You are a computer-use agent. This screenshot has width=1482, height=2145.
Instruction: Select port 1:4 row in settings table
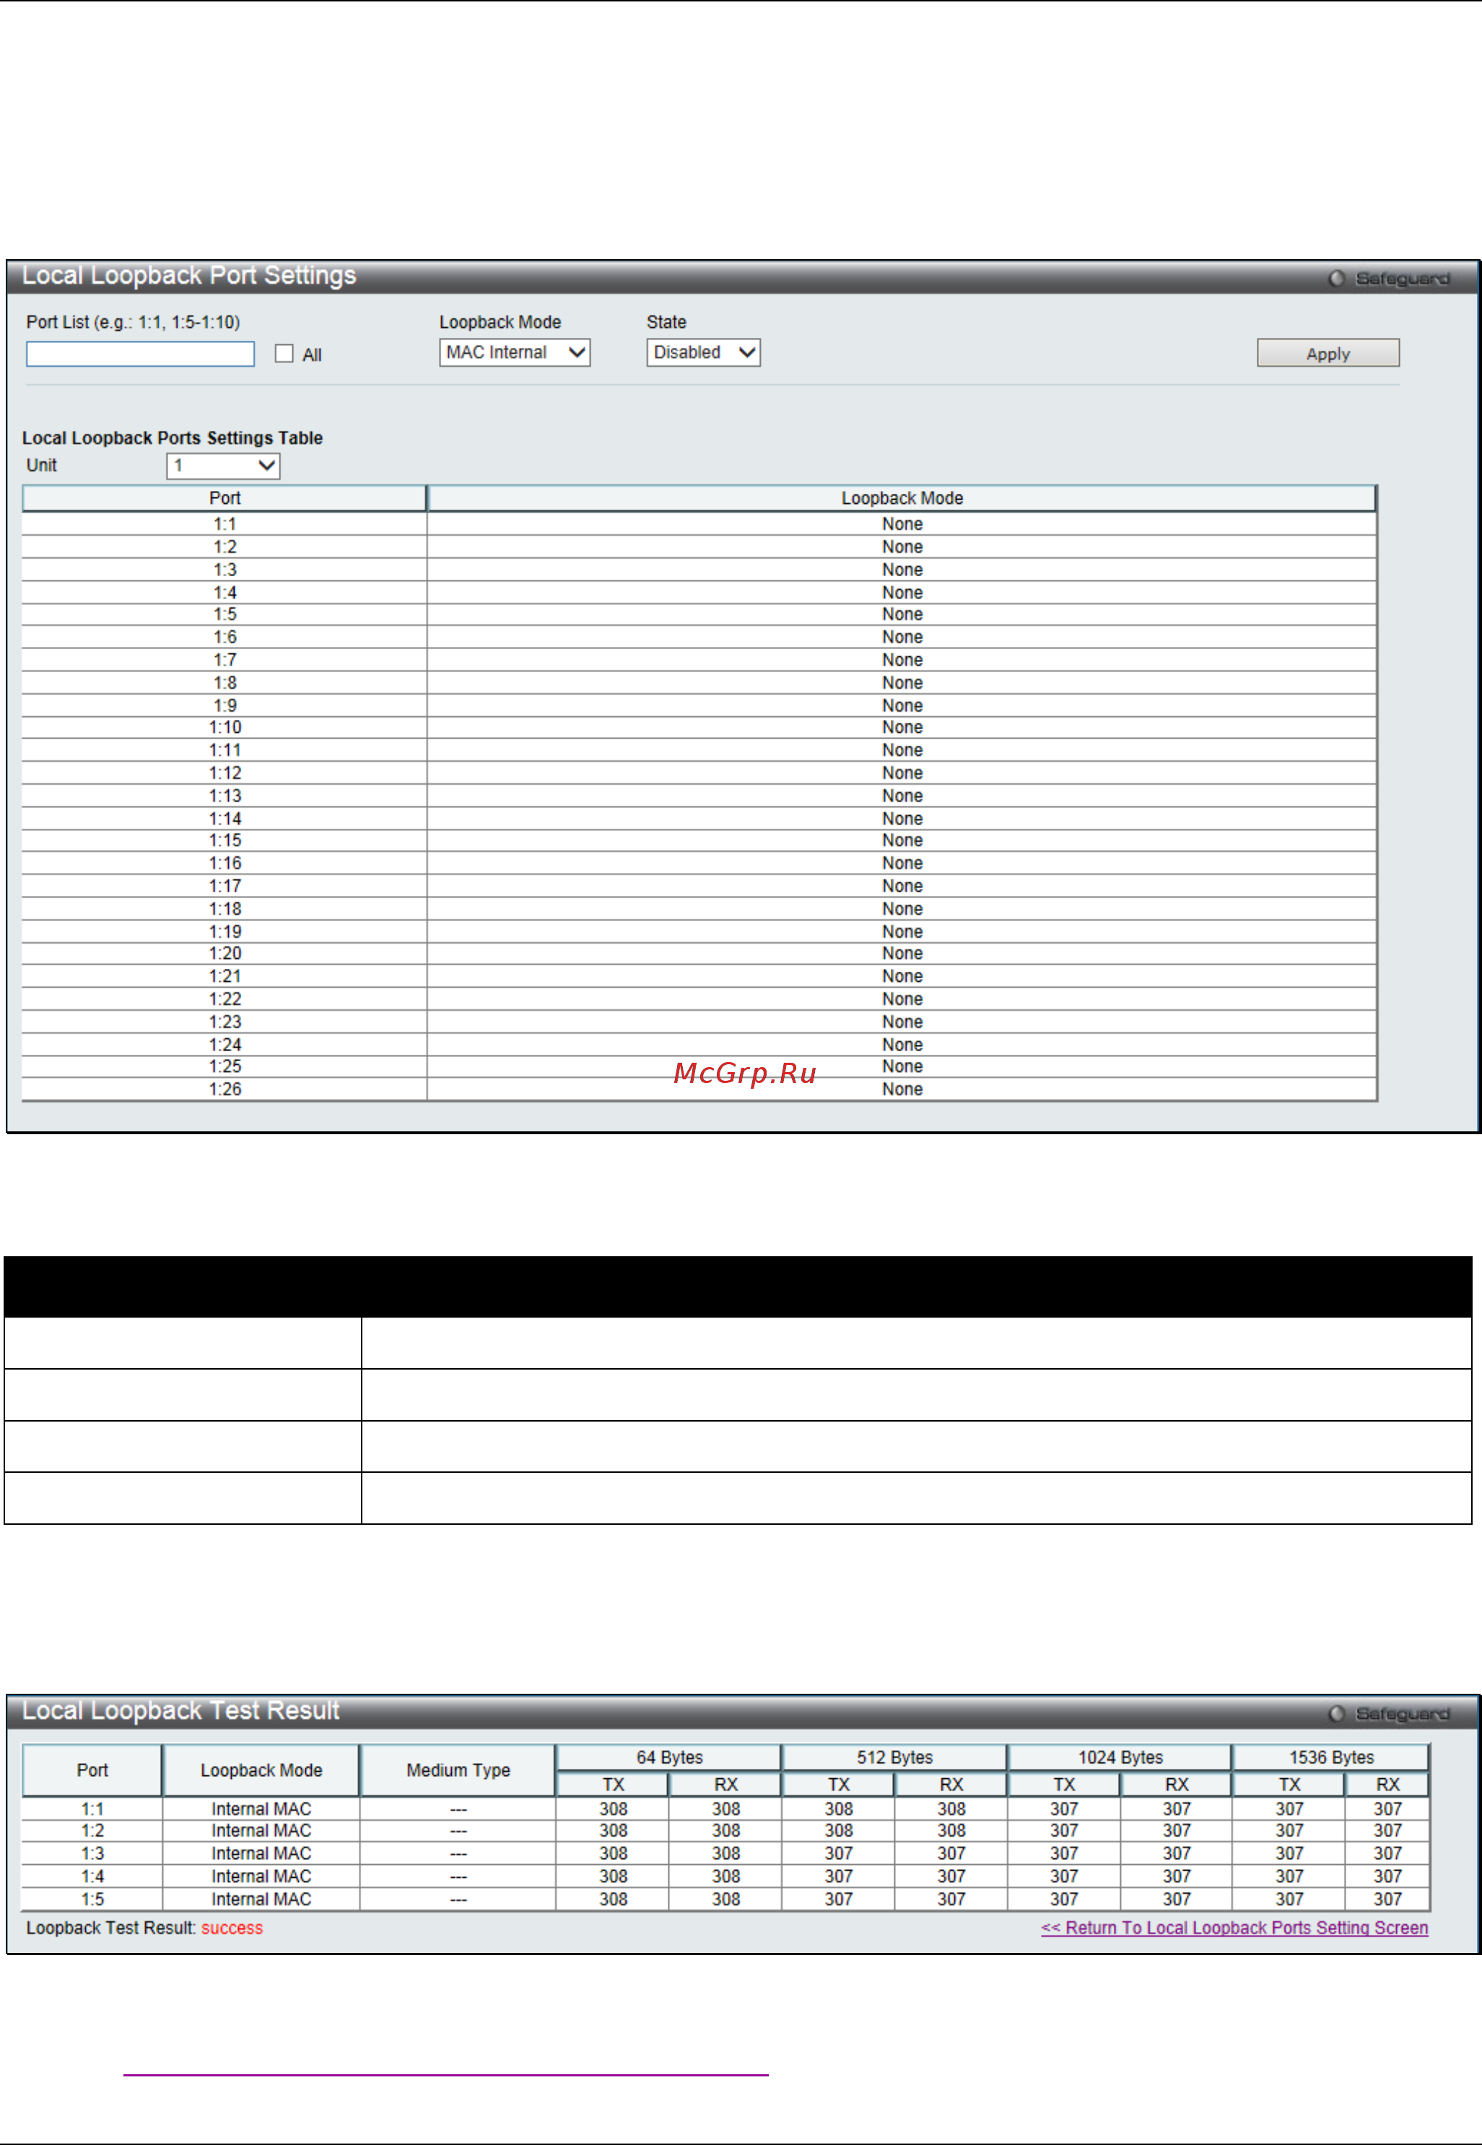coord(699,593)
